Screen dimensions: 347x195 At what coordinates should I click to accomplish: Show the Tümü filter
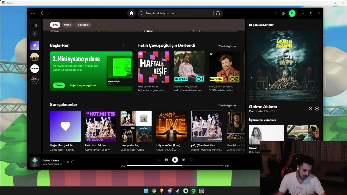[55, 25]
